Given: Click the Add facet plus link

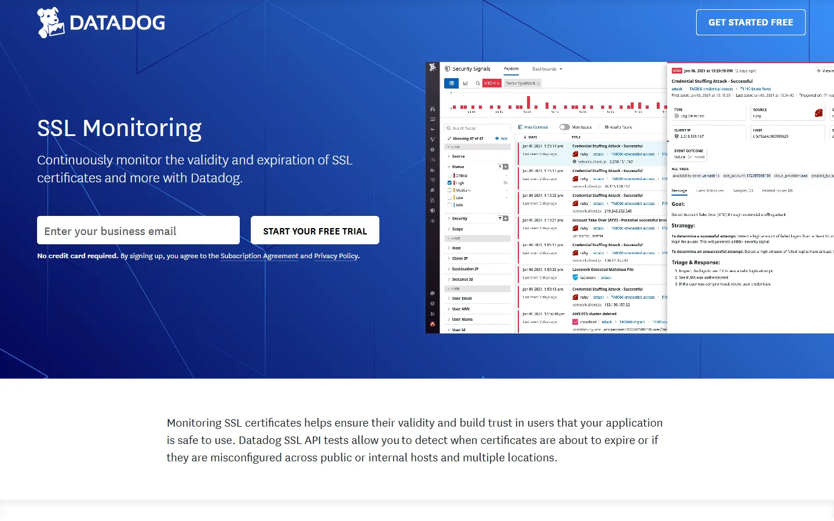Looking at the screenshot, I should pyautogui.click(x=502, y=138).
